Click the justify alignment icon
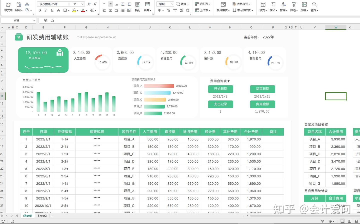 click(123, 10)
